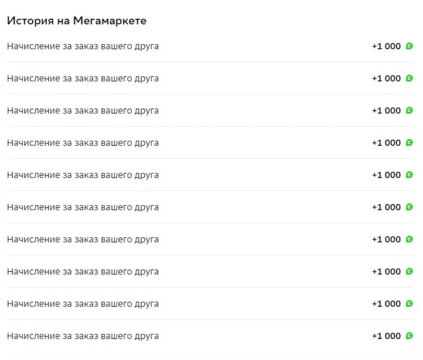Click the '+1 000' amount in the fifth row
Screen dimensions: 423x360
pyautogui.click(x=386, y=175)
